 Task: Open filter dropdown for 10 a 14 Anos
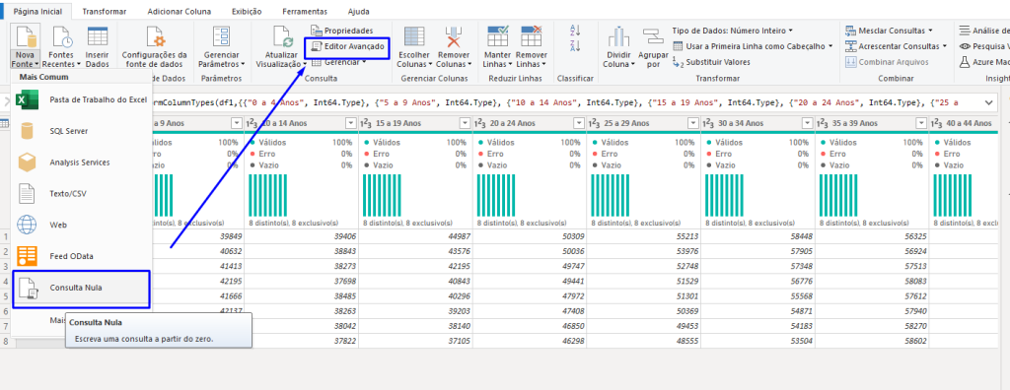[x=351, y=123]
